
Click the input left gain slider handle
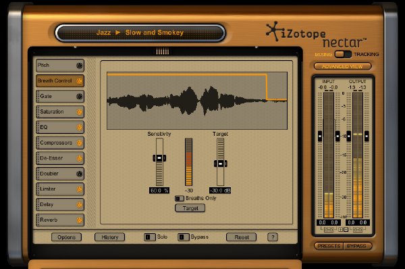tap(320, 136)
